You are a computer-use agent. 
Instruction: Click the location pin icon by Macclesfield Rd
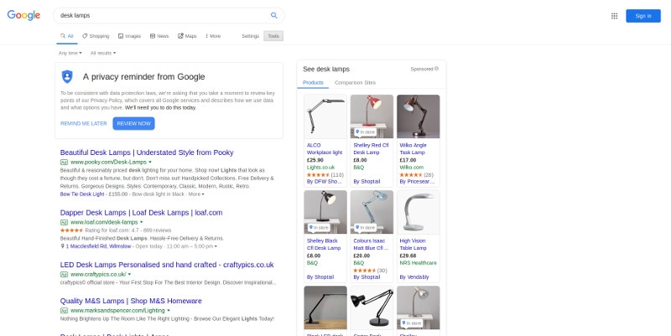coord(62,246)
